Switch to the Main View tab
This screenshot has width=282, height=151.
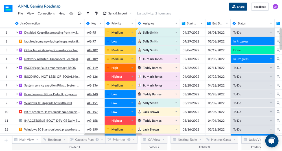[27, 139]
